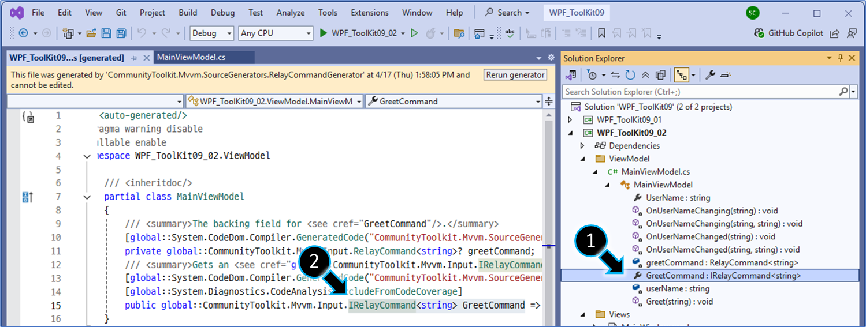The width and height of the screenshot is (866, 327).
Task: Select GreetCommand : IRelayCommand<string> tree item
Action: point(710,276)
